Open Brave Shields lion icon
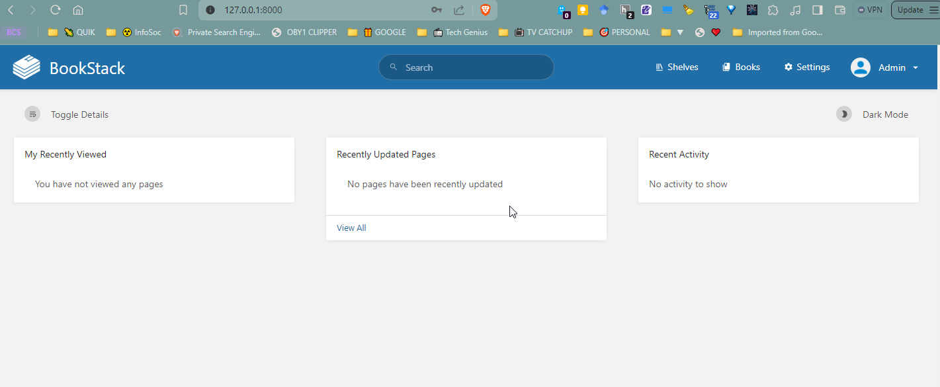The image size is (940, 387). tap(486, 10)
